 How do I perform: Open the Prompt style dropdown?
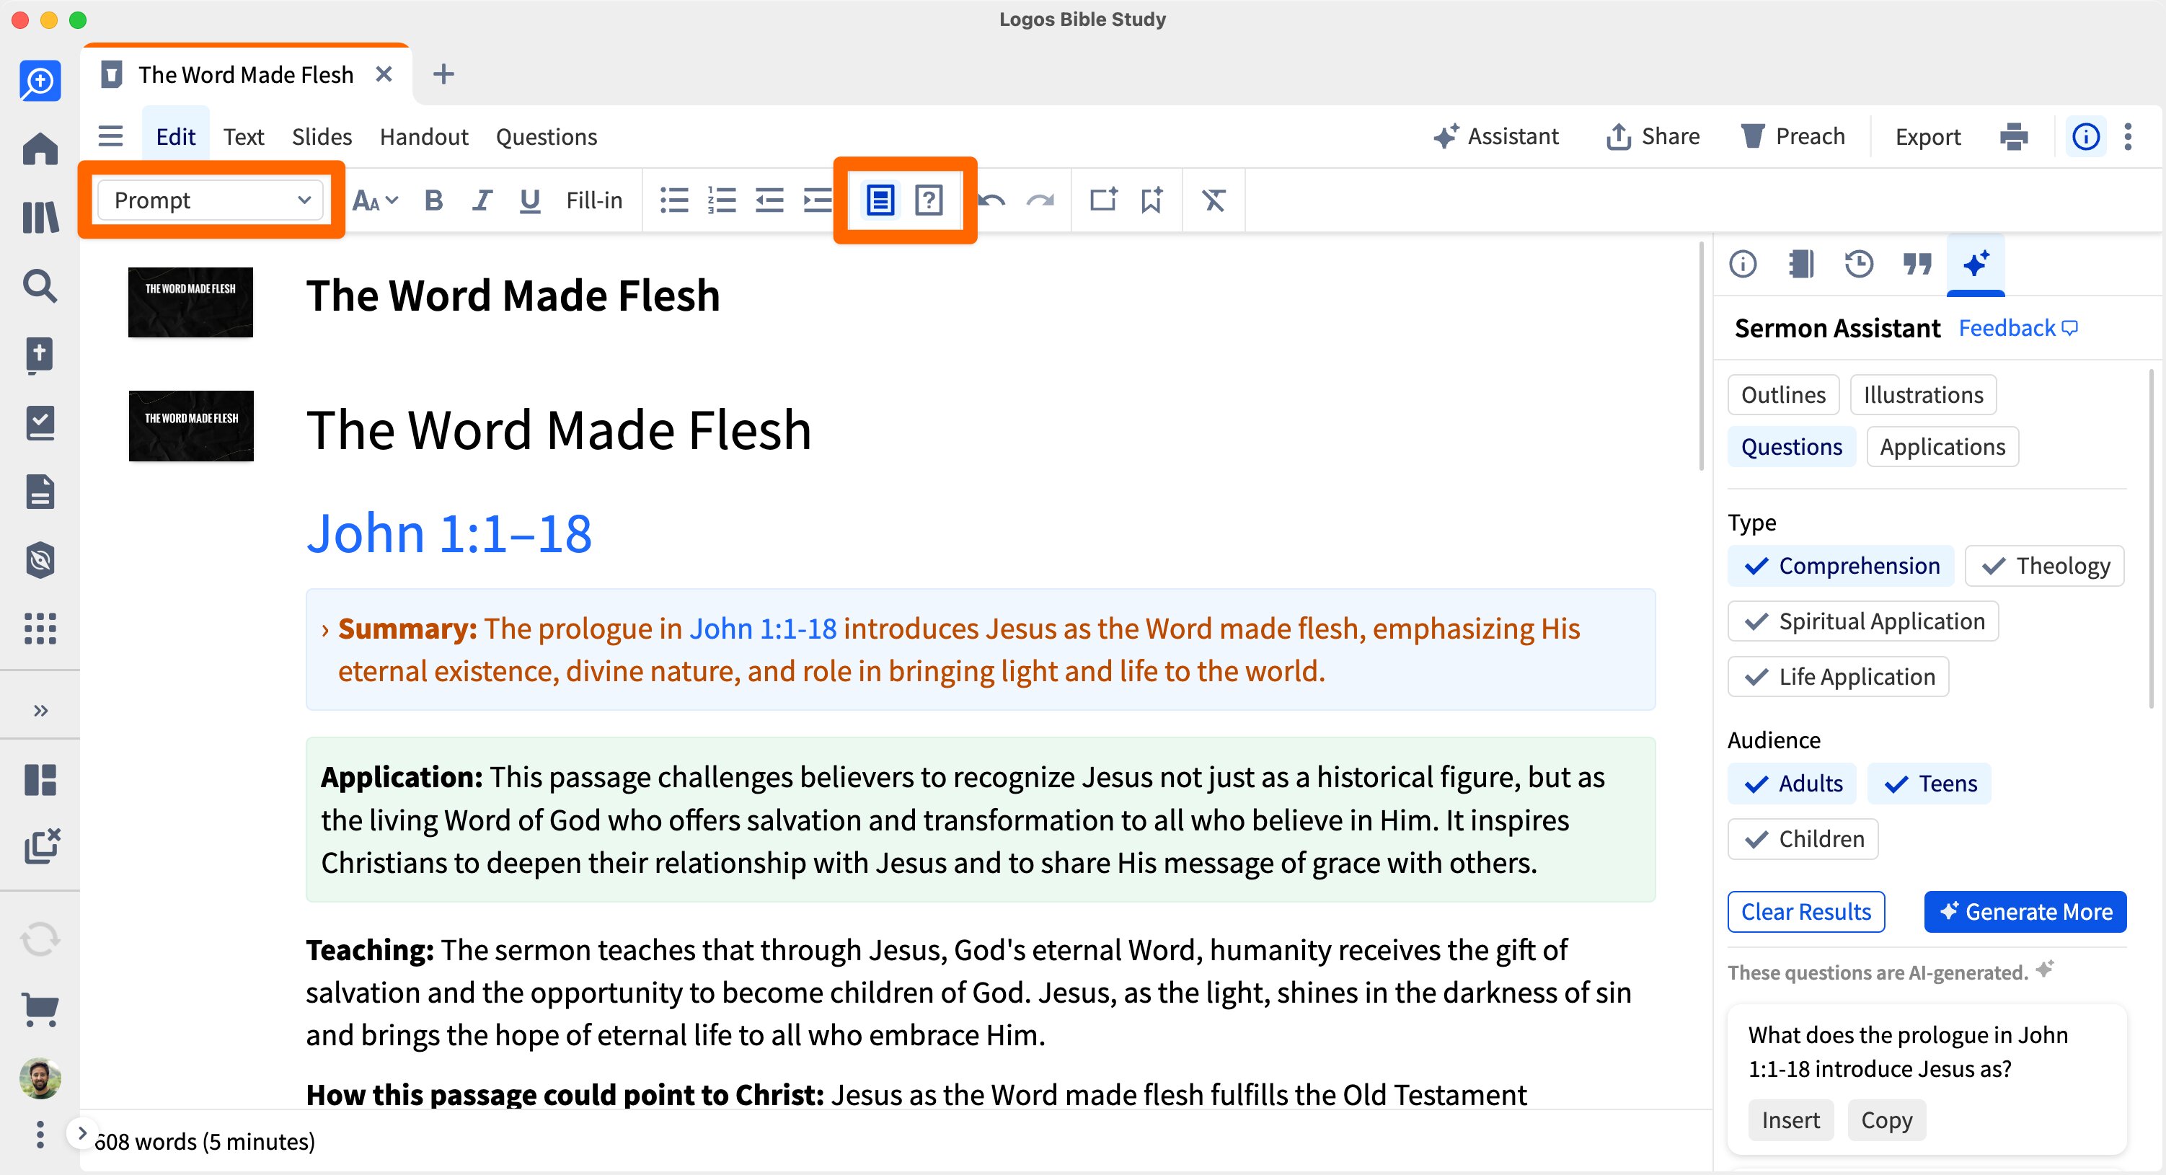pos(211,200)
